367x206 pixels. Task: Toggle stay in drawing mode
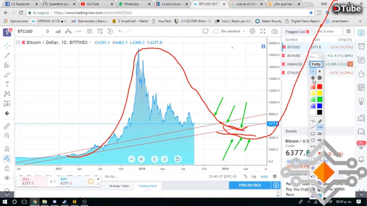[x=7, y=159]
